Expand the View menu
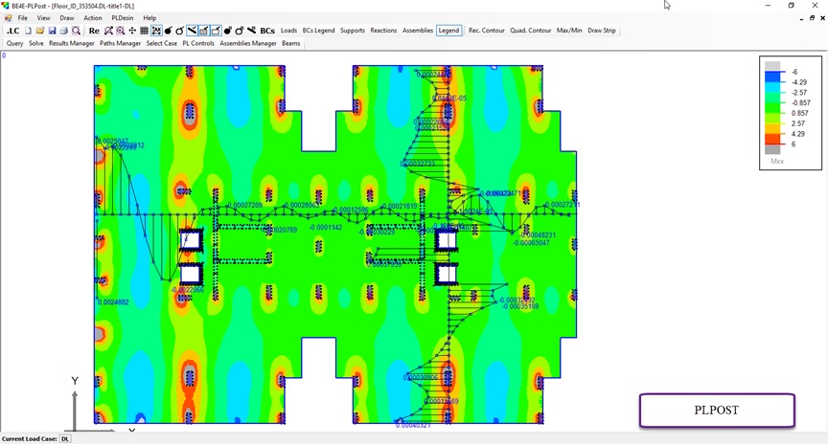Image resolution: width=828 pixels, height=445 pixels. tap(44, 18)
